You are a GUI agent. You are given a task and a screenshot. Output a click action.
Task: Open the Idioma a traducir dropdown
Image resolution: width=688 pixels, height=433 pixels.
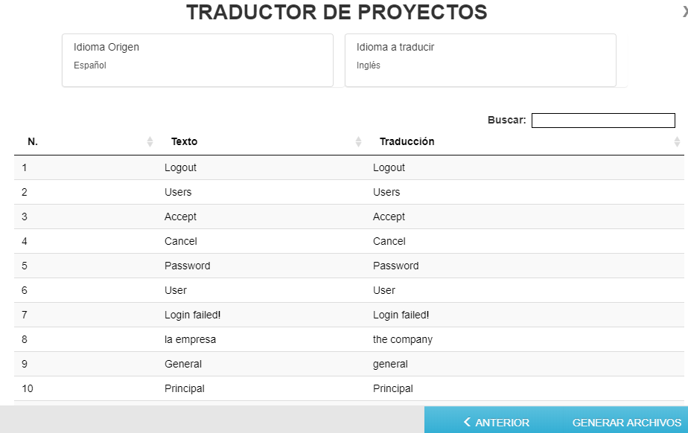tap(480, 60)
